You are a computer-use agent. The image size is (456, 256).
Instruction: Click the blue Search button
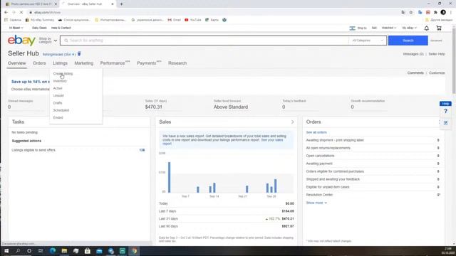(x=408, y=41)
